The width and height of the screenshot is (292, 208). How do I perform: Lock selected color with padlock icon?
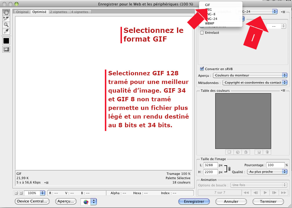[245, 152]
